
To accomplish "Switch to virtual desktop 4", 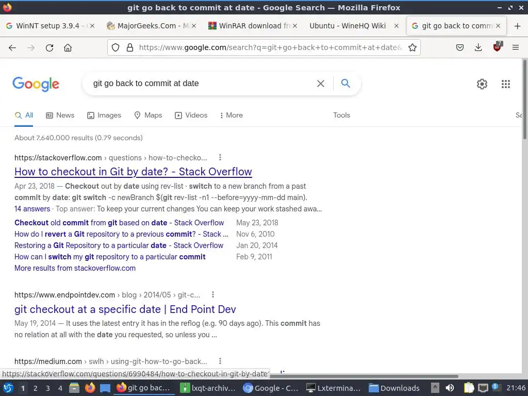I will coord(60,388).
